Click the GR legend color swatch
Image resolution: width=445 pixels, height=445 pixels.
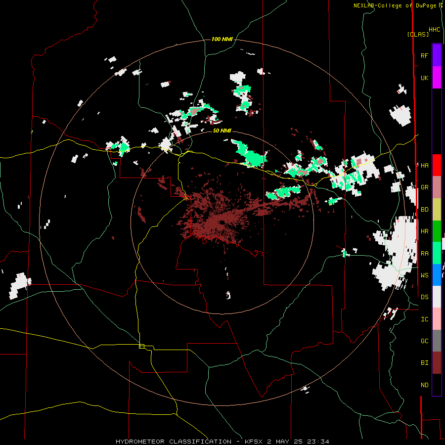point(437,187)
